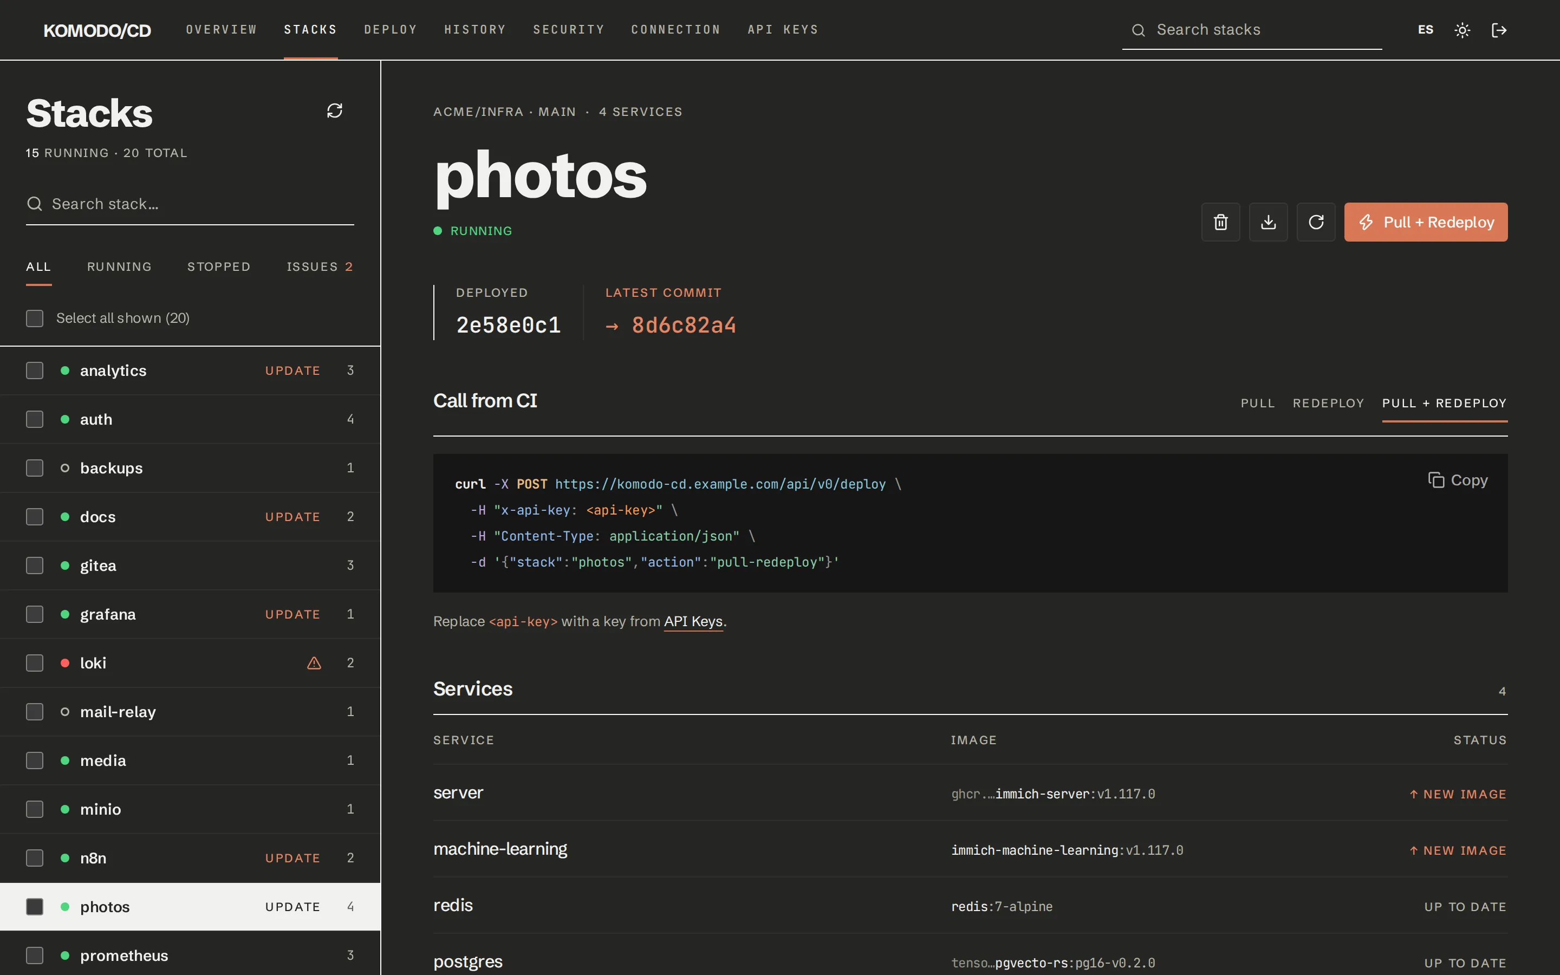The width and height of the screenshot is (1560, 975).
Task: Check Select all shown (20) checkbox
Action: click(35, 318)
